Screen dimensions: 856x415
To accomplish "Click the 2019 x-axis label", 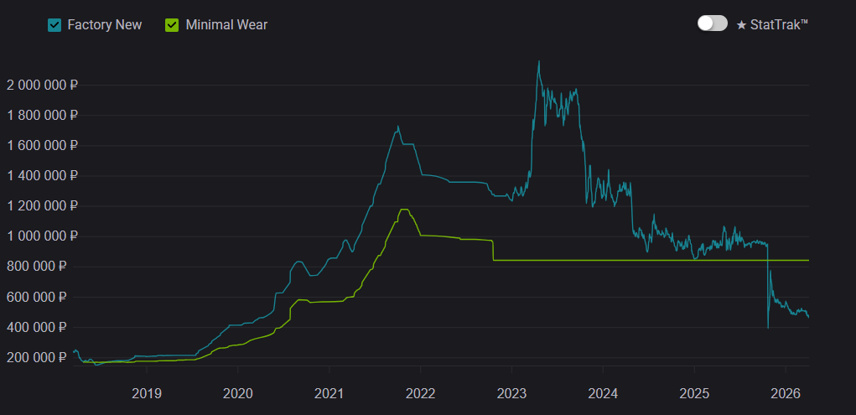I will 147,392.
